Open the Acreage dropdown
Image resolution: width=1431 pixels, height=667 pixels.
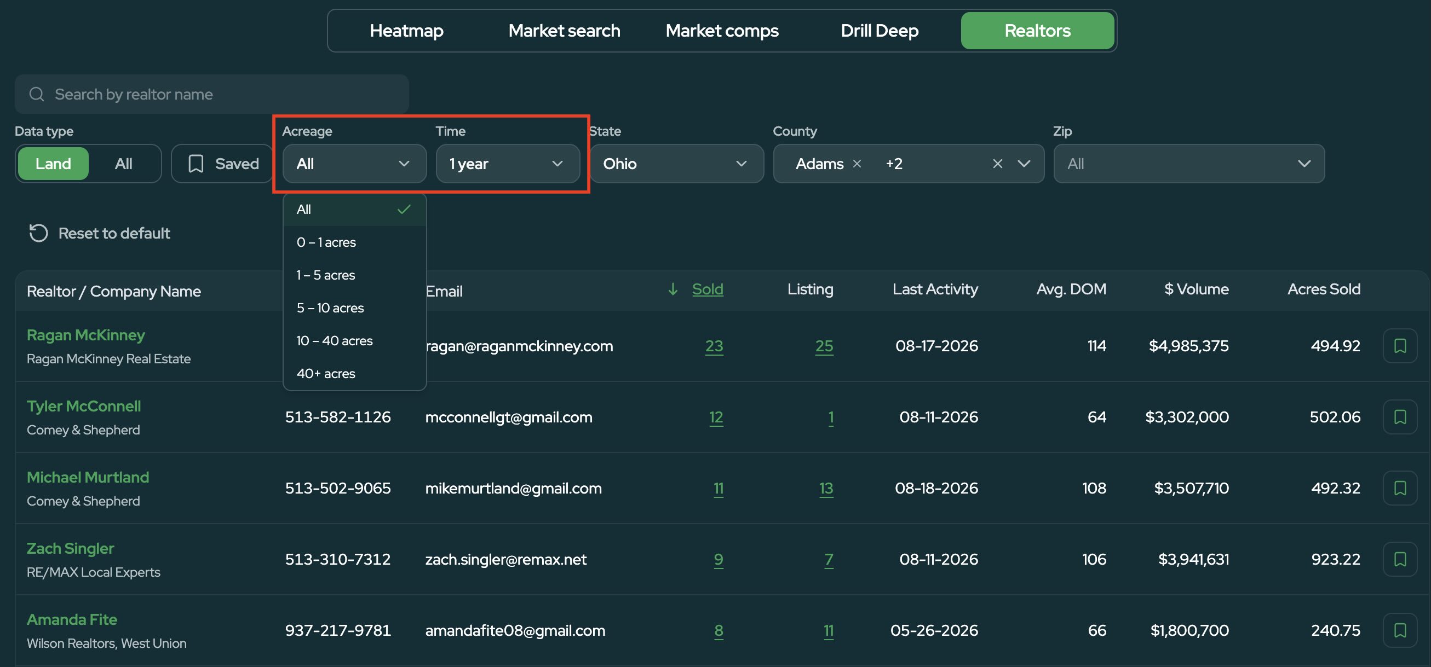point(354,164)
